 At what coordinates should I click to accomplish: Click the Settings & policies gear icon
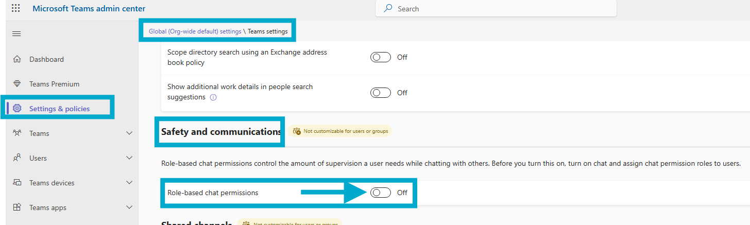(17, 109)
